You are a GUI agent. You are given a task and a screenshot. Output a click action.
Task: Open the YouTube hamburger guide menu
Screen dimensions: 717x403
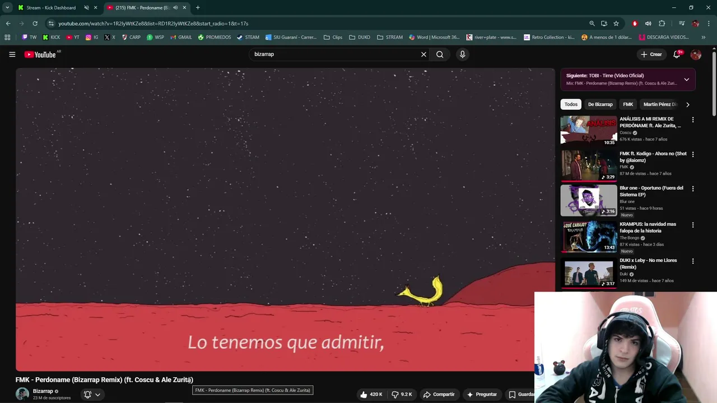(12, 54)
